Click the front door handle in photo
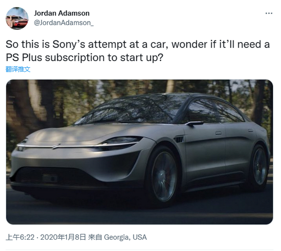This screenshot has width=281, height=251. click(x=219, y=133)
